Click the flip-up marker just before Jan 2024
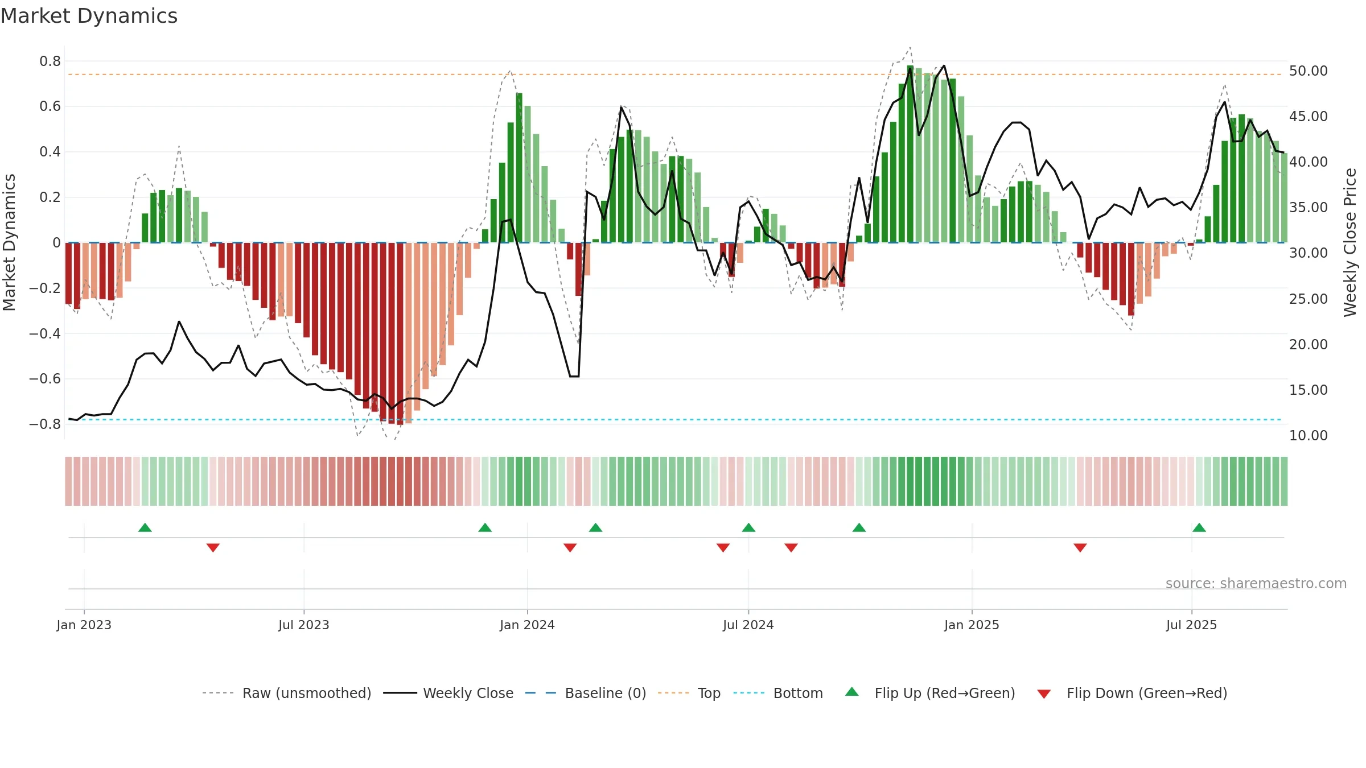 (485, 527)
